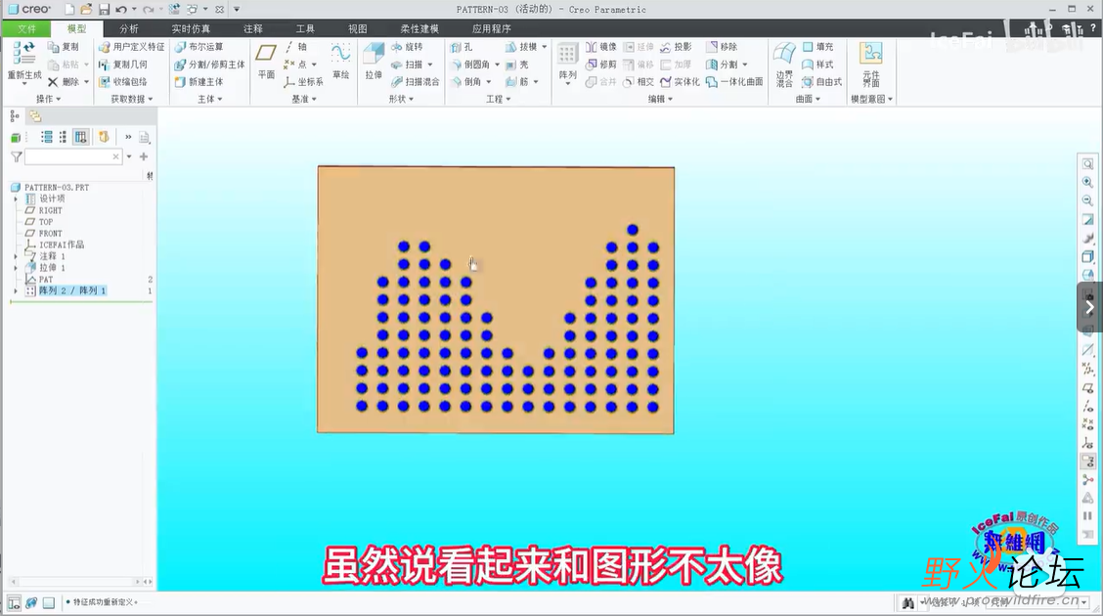Switch to the Flexible Modeling (柔性建模) tab

pos(419,28)
